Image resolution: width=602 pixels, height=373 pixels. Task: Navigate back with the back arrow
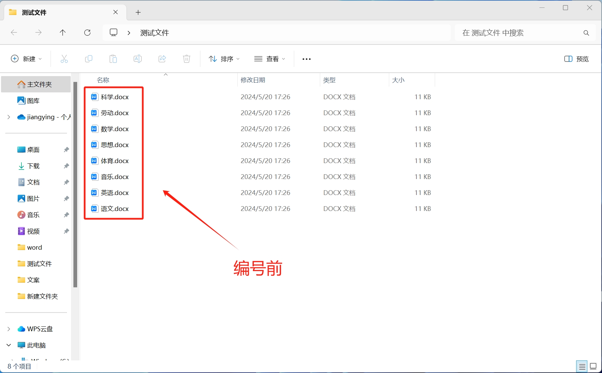coord(14,33)
